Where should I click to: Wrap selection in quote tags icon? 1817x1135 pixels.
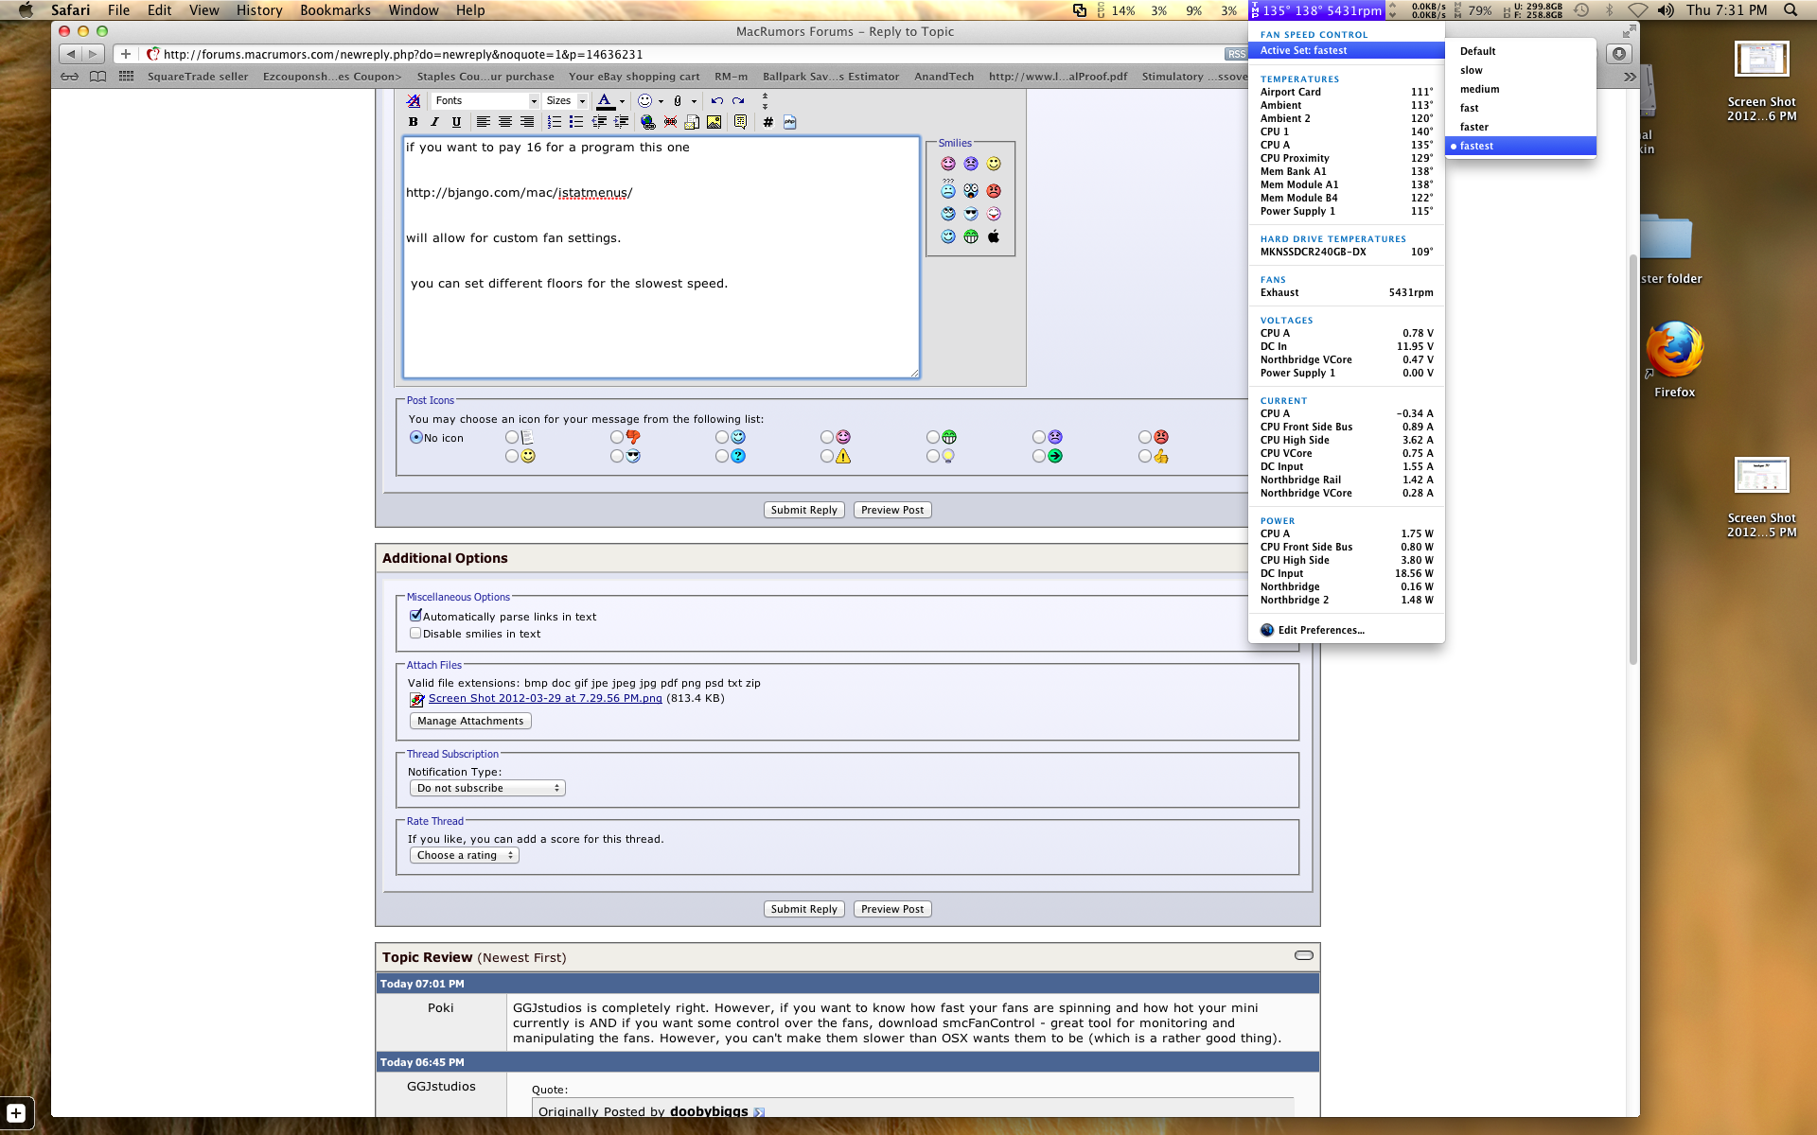(x=740, y=122)
